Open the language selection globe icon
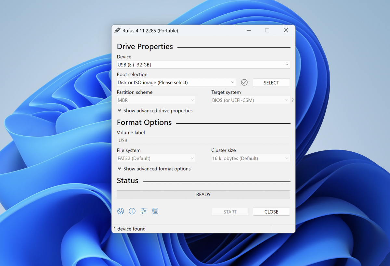This screenshot has width=390, height=266. (x=121, y=211)
